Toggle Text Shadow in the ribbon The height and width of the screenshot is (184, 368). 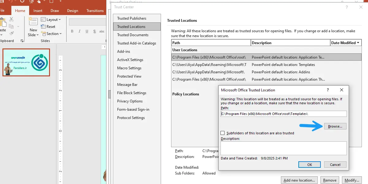point(94,31)
